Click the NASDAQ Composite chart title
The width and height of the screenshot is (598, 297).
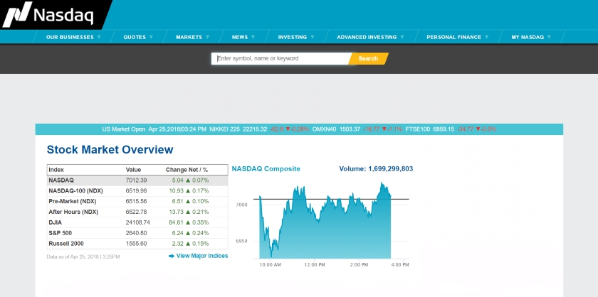point(266,169)
